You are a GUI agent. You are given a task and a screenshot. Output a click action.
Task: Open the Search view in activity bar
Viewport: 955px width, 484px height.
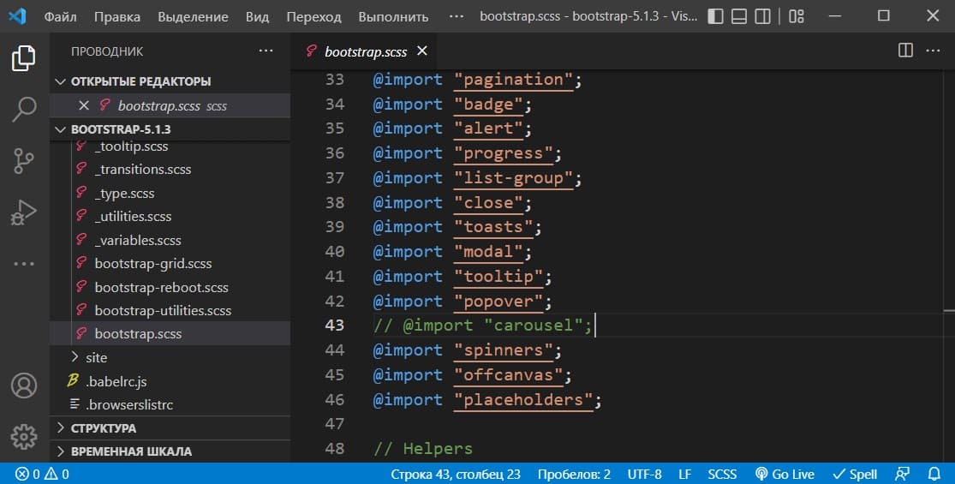pos(24,110)
